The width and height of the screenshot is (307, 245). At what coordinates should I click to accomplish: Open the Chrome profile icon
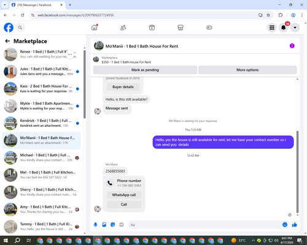[293, 15]
